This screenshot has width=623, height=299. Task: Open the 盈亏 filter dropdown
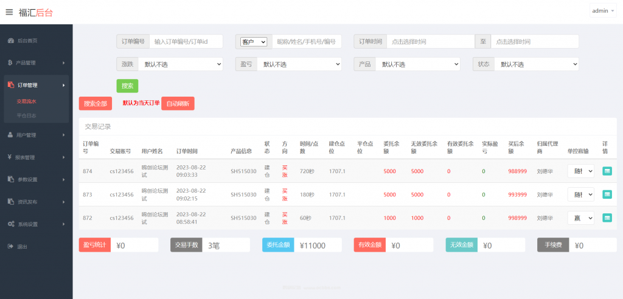299,64
